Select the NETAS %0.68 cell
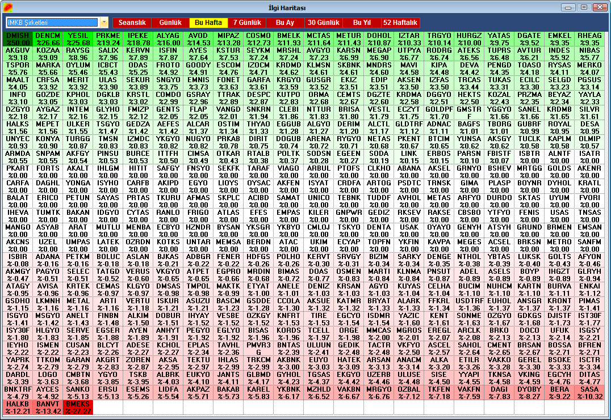611x420 pixels. click(379, 142)
